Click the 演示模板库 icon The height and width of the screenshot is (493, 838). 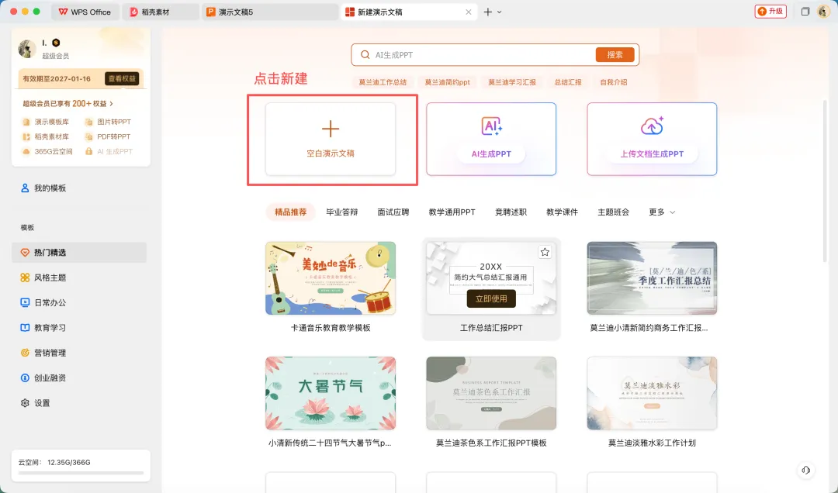tap(26, 122)
